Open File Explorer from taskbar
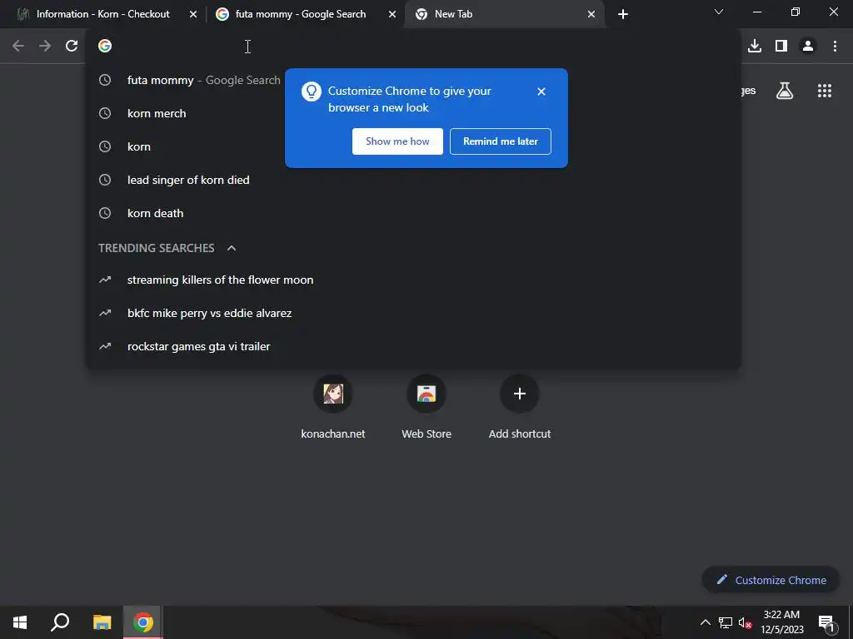Viewport: 853px width, 639px height. click(x=102, y=622)
